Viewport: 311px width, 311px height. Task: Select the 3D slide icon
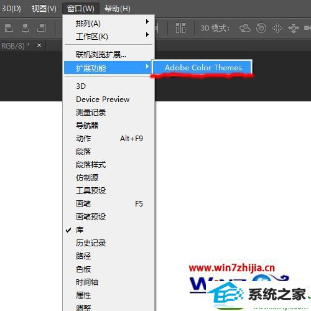click(294, 28)
